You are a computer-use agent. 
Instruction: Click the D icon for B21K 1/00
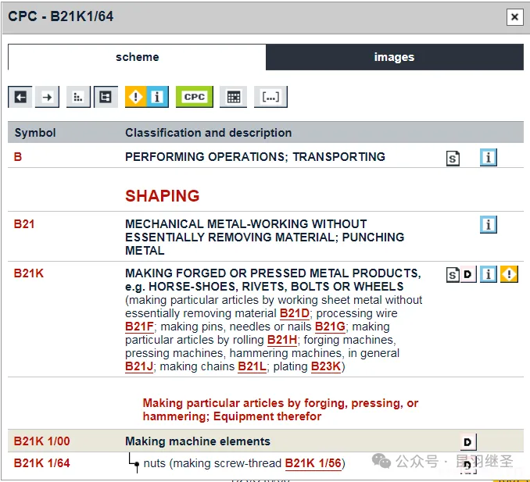(468, 442)
